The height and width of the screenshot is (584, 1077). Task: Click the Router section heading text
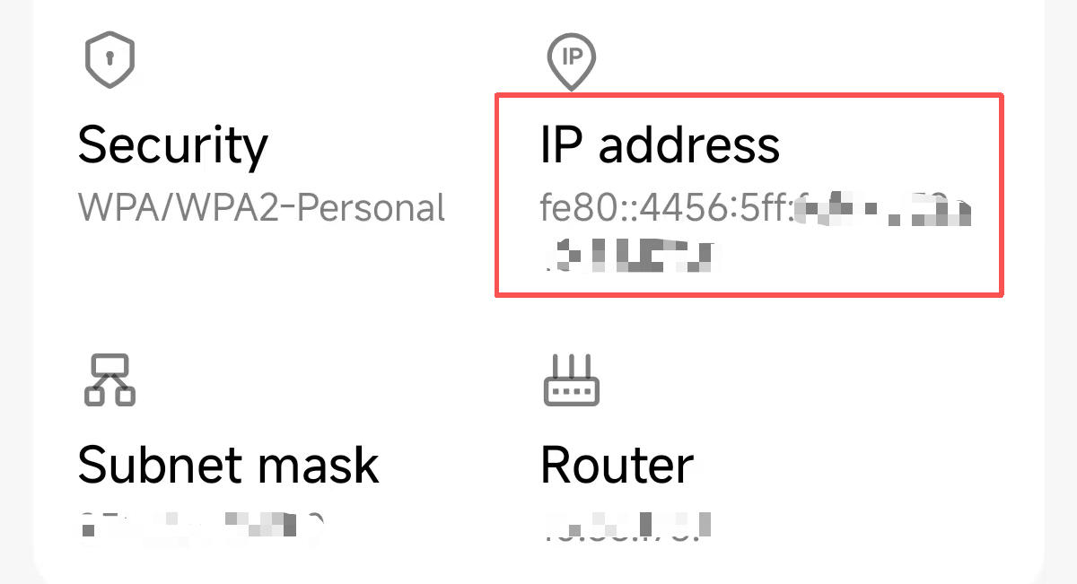point(615,465)
